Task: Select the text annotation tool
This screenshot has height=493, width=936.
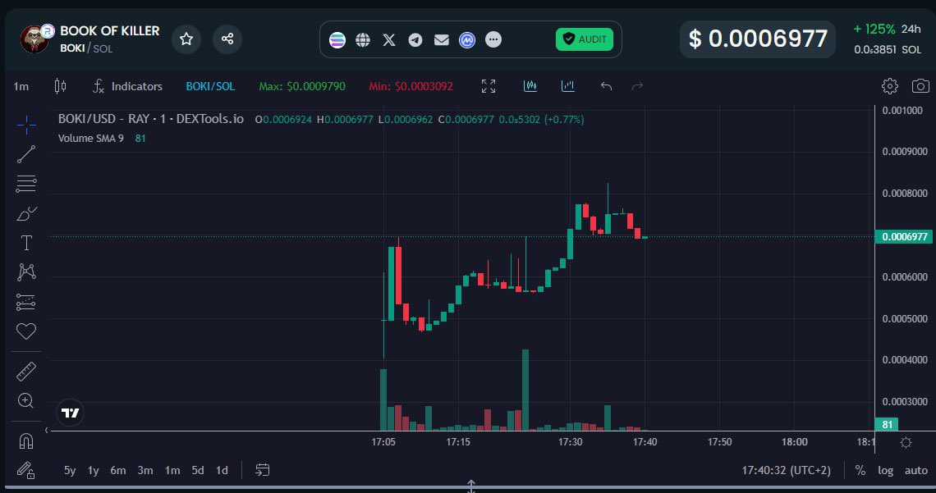Action: click(x=26, y=243)
